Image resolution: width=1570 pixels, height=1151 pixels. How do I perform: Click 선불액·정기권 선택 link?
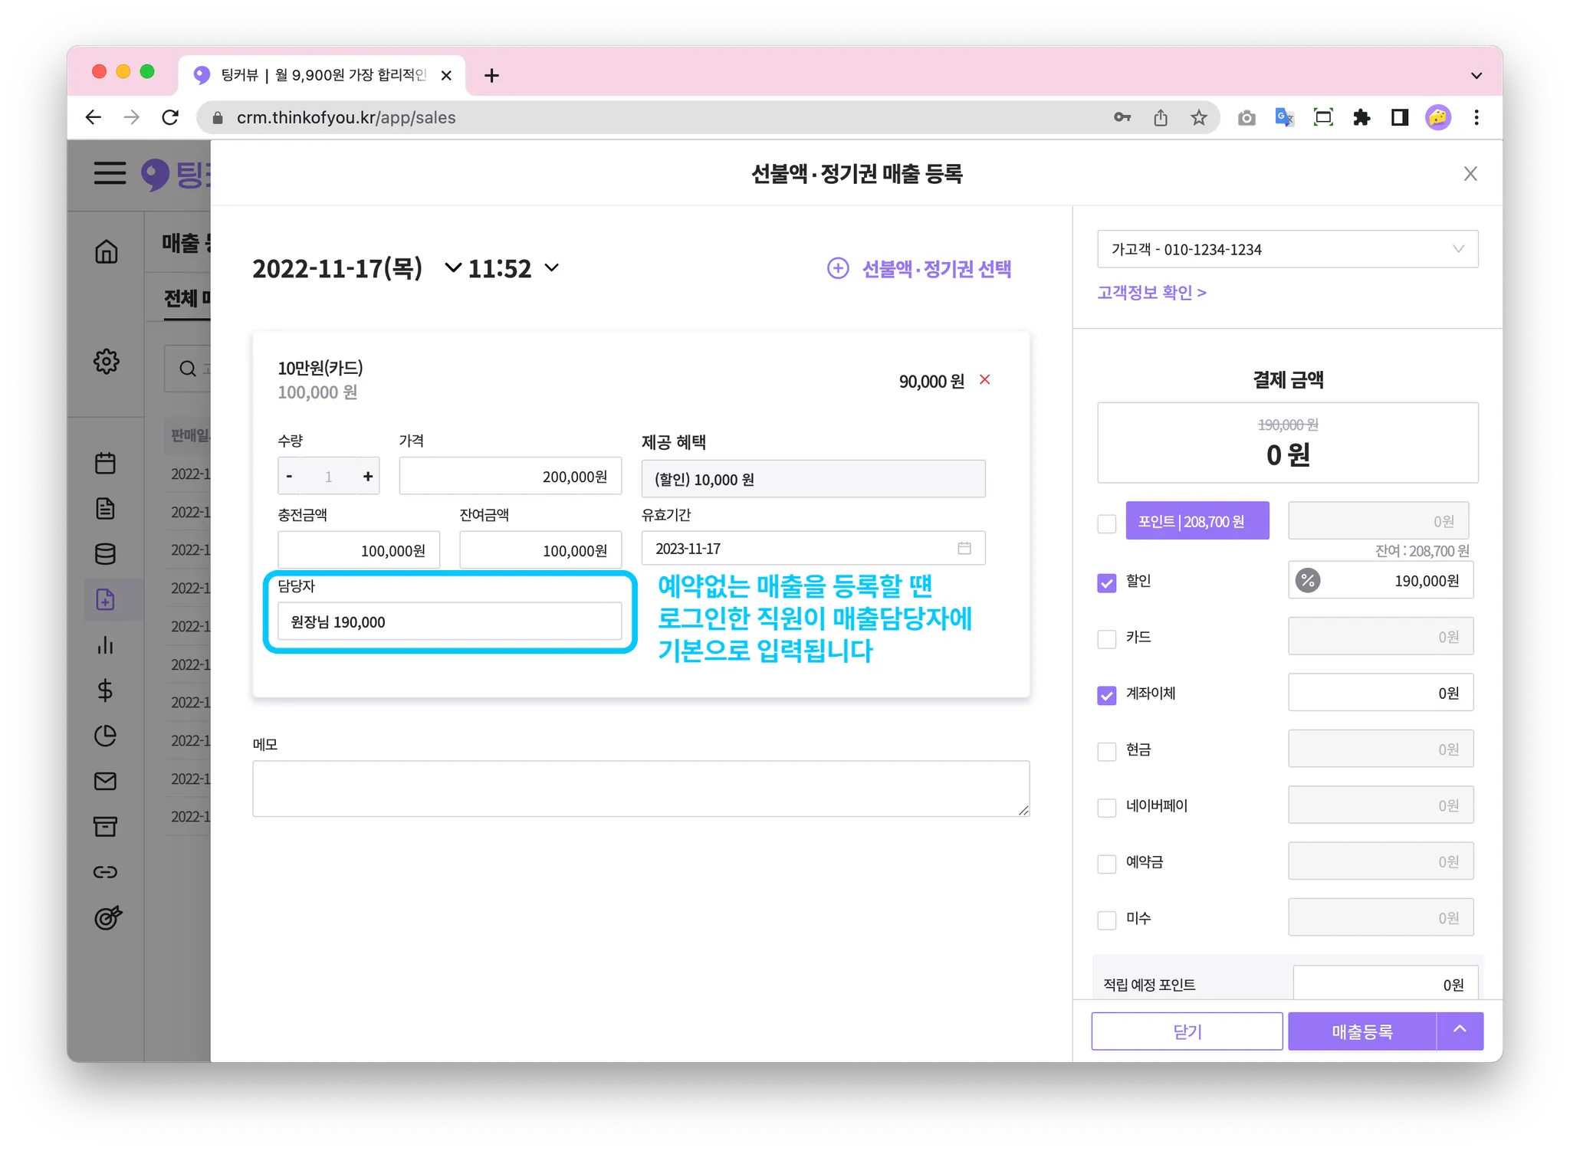tap(920, 268)
